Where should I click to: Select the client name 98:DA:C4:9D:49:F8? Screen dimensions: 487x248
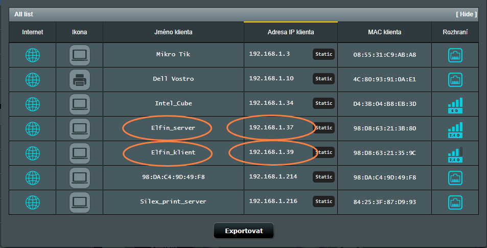(173, 177)
